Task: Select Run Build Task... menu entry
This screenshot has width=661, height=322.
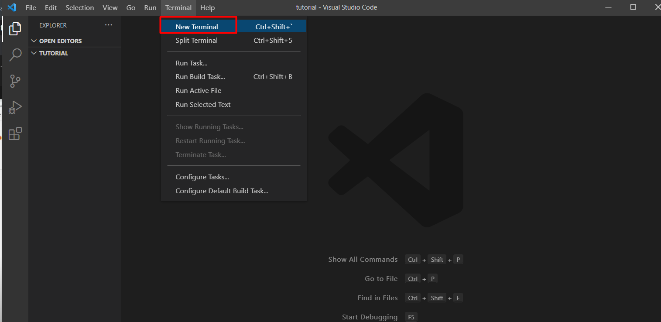Action: pos(234,77)
